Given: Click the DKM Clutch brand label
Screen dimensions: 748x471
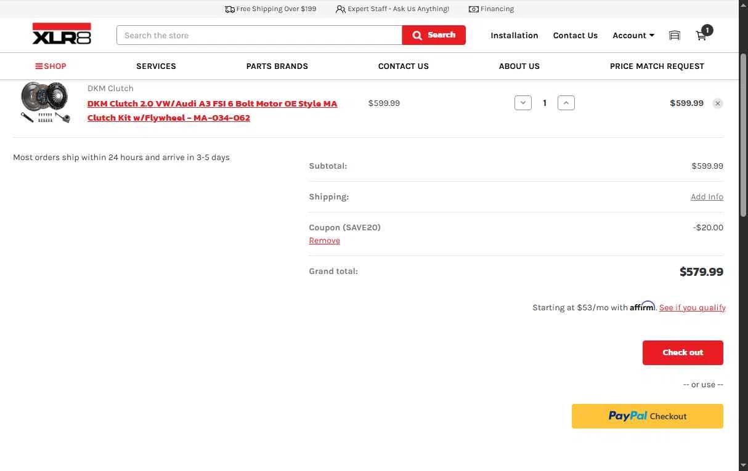Looking at the screenshot, I should coord(110,88).
